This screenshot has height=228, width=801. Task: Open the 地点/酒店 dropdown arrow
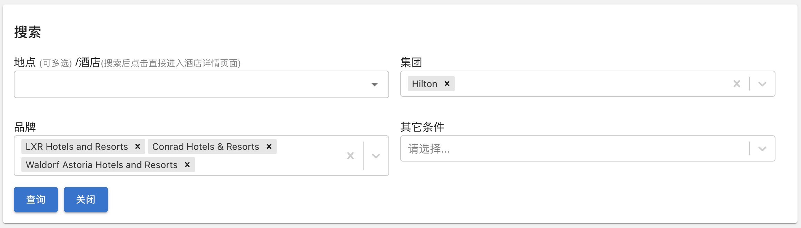pos(375,84)
